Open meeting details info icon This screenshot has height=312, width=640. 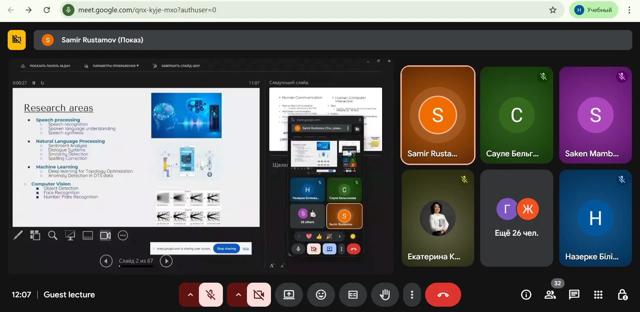coord(526,295)
